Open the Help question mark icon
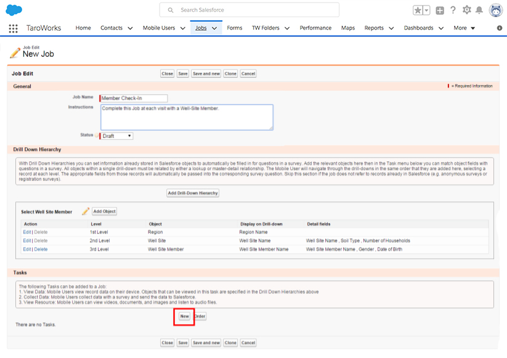 pos(453,10)
